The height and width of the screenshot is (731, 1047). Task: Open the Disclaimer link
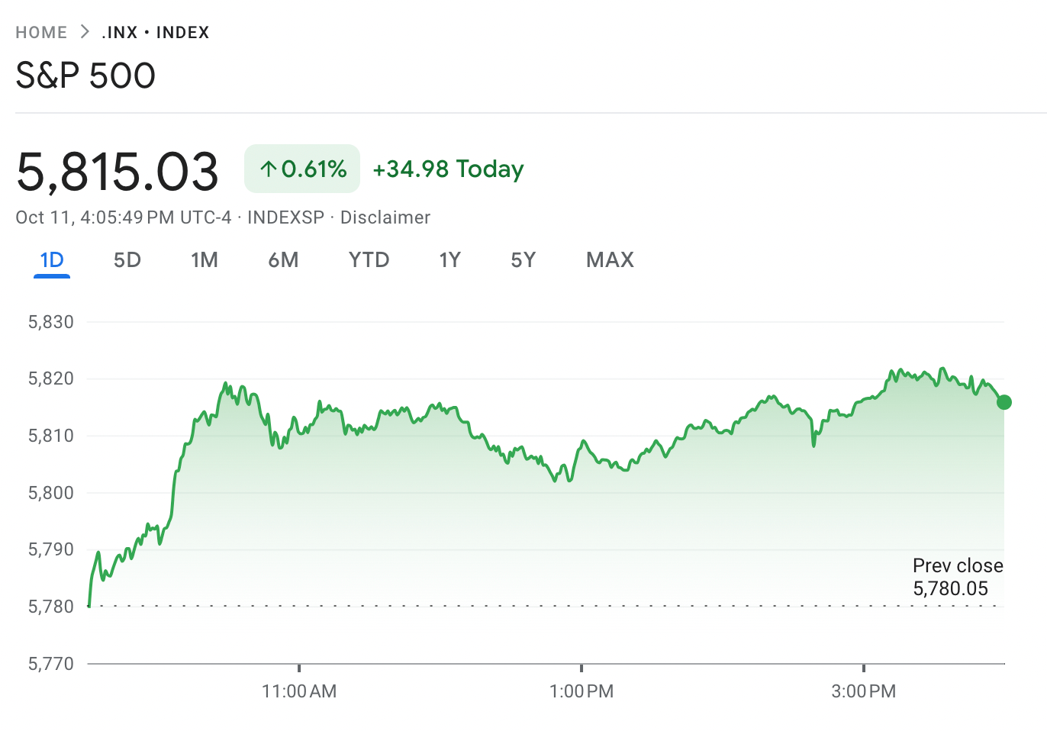(386, 217)
